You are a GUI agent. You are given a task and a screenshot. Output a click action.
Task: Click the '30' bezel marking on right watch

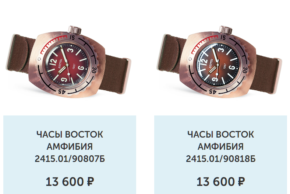245,70
